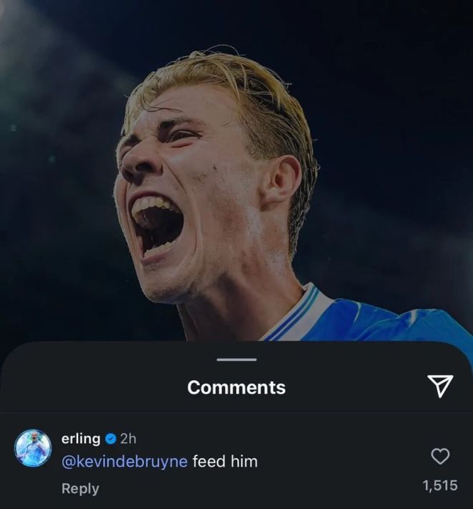Click the 2h comment timestamp
473x509 pixels.
[128, 439]
